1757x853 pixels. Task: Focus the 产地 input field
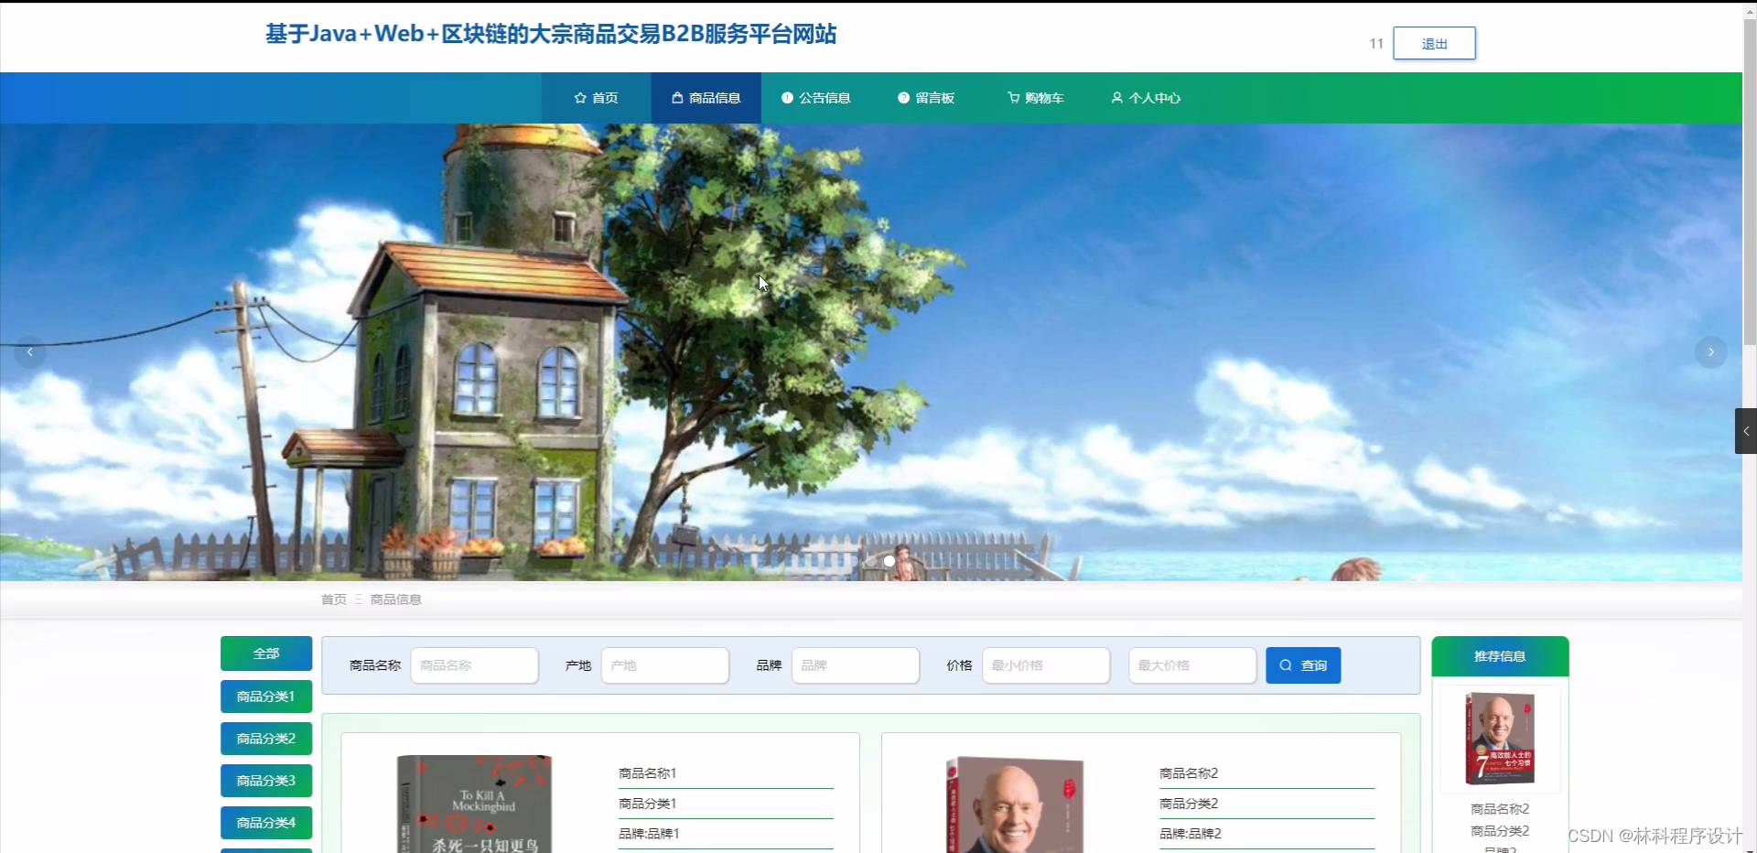tap(665, 665)
